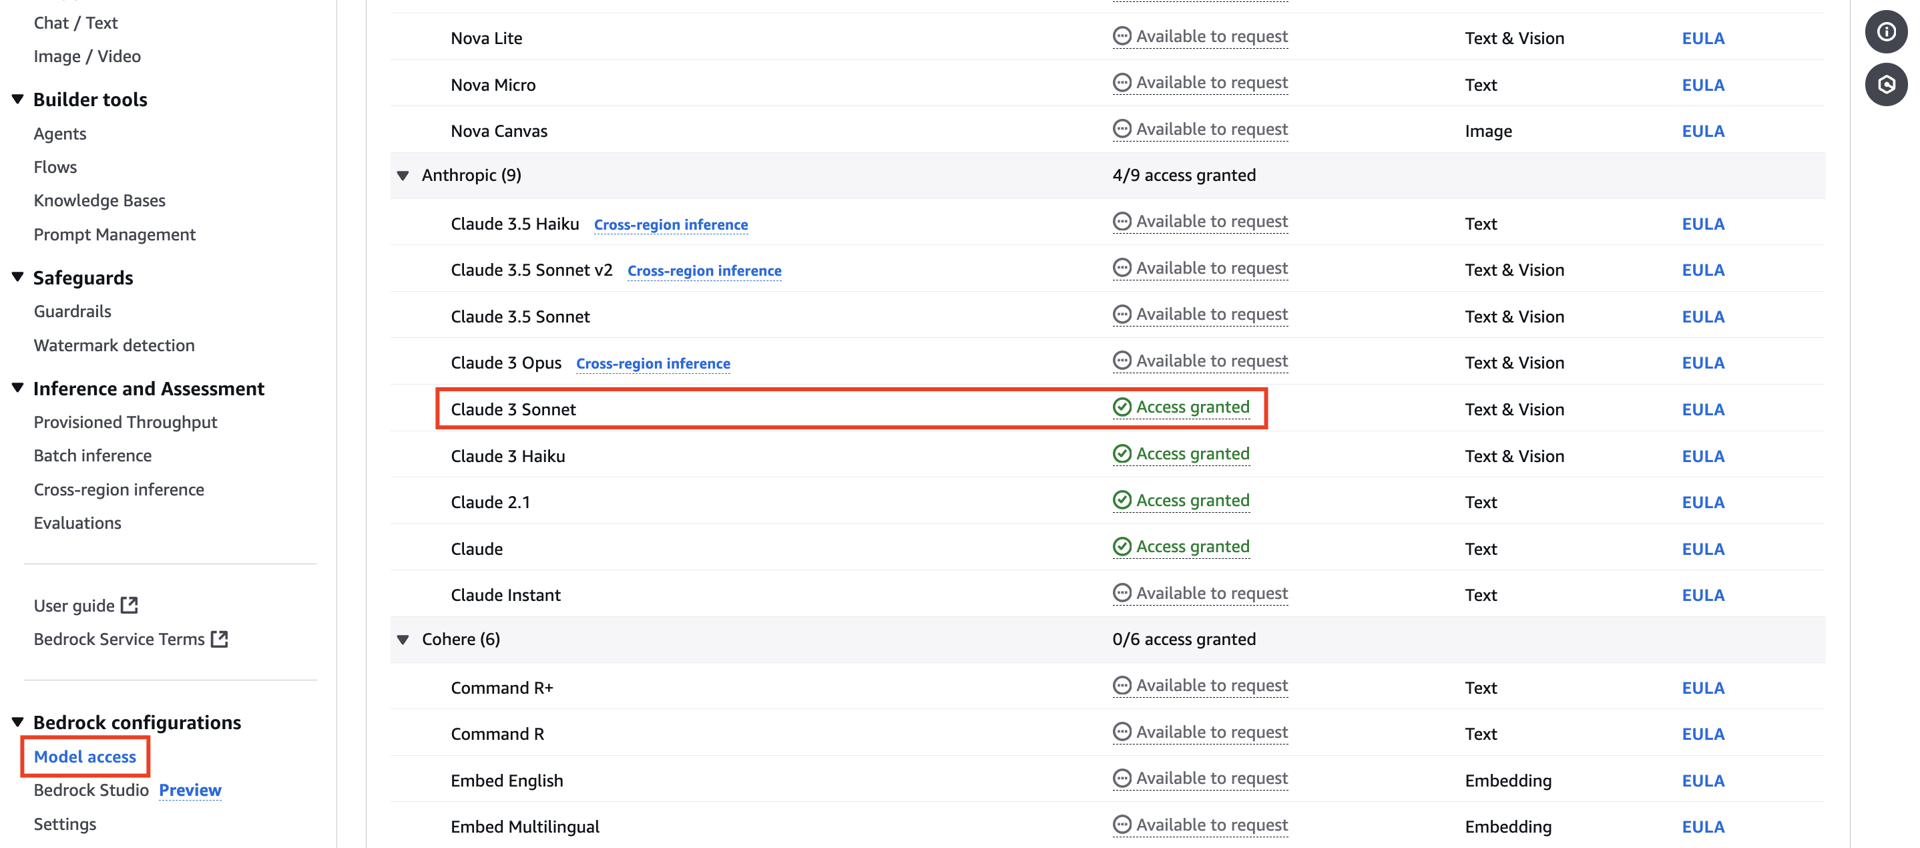Image resolution: width=1920 pixels, height=848 pixels.
Task: Collapse the Builder tools sidebar section
Action: click(x=18, y=99)
